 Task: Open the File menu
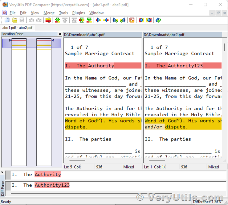pyautogui.click(x=13, y=13)
